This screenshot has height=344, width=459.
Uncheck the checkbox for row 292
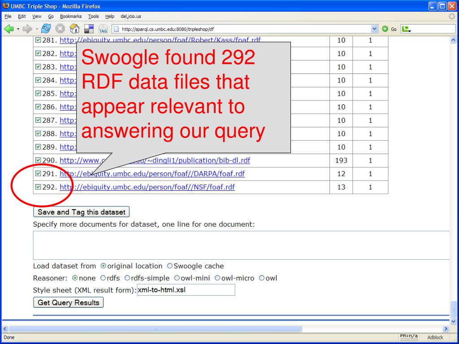[38, 187]
